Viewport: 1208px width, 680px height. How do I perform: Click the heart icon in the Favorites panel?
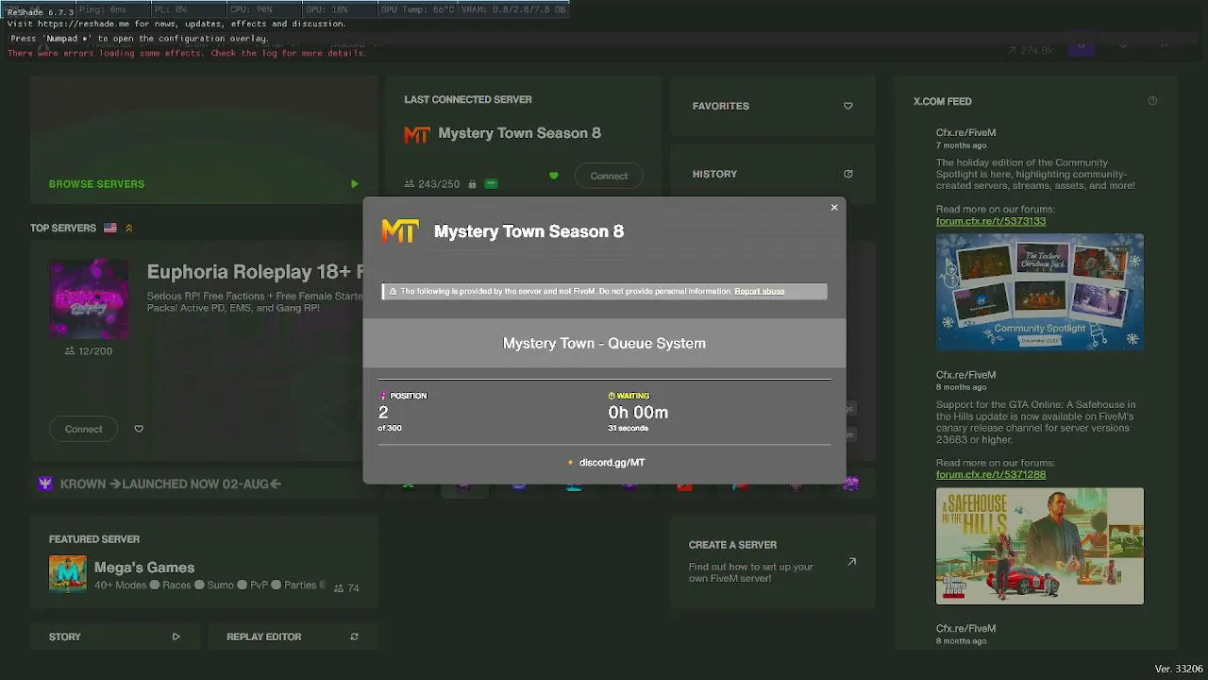[847, 106]
